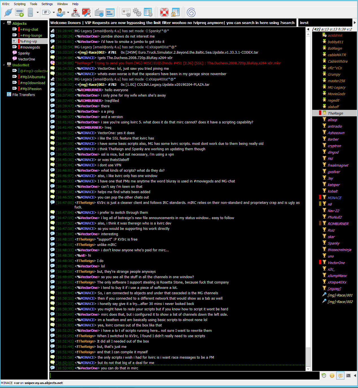Click the #moviegods channel icon
This screenshot has height=388, width=358.
coord(15,47)
